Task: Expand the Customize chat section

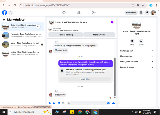Action: pos(137,51)
